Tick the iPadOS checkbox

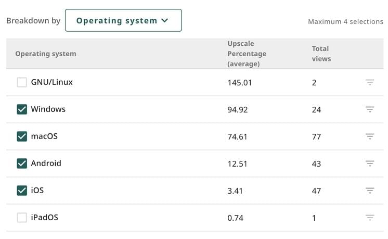(22, 218)
